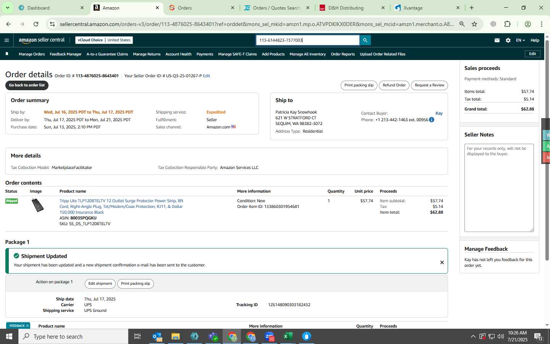Image resolution: width=550 pixels, height=344 pixels.
Task: Click the Edit button in the nav bar
Action: tap(532, 54)
